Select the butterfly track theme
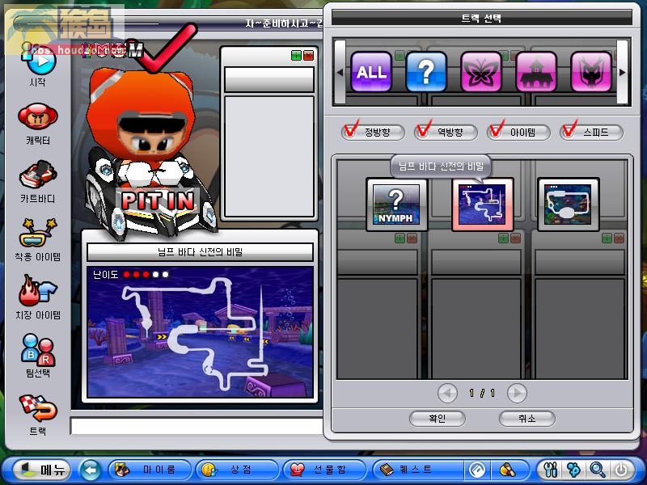This screenshot has height=485, width=647. tap(481, 72)
